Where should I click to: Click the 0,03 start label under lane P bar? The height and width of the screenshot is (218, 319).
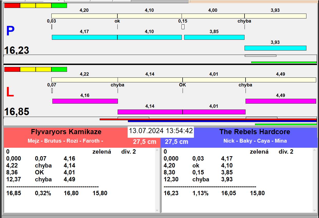pos(51,21)
